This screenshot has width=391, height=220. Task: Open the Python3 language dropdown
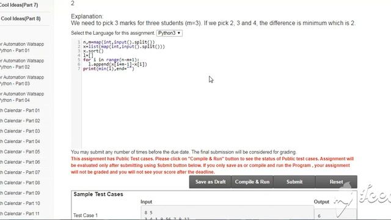169,33
